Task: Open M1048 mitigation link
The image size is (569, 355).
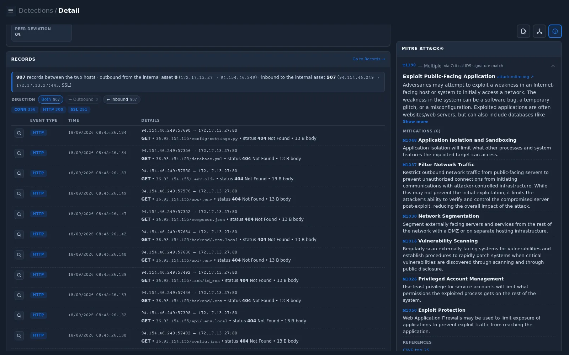Action: click(x=409, y=140)
